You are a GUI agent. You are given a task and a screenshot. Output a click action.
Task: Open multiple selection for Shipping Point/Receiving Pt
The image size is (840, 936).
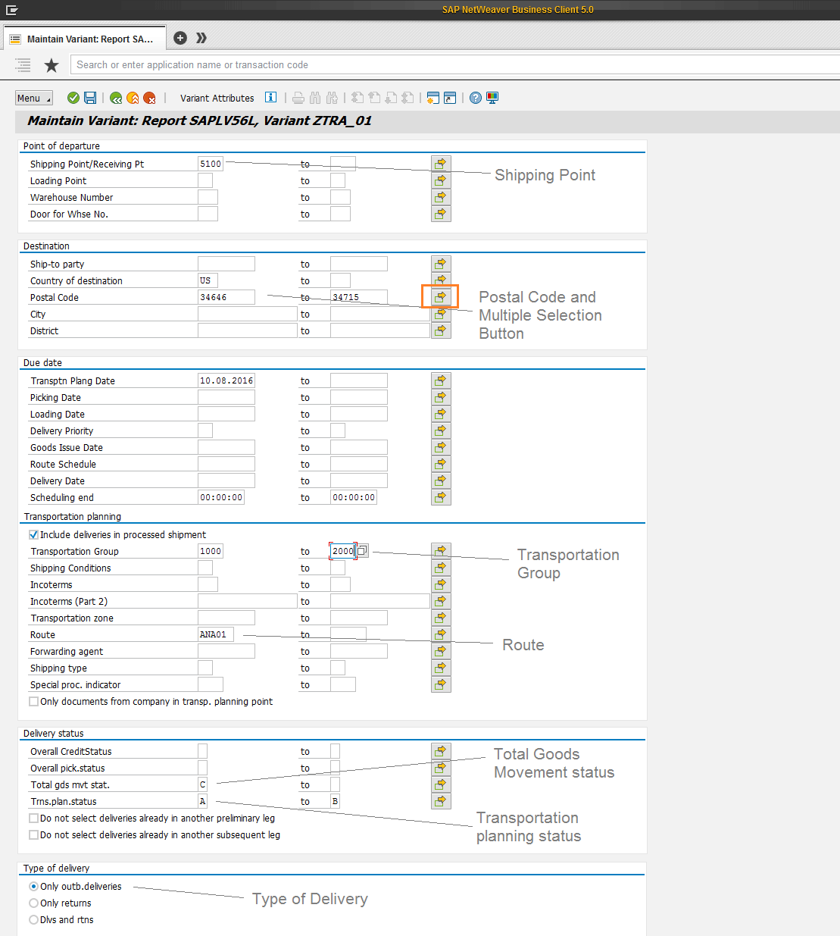(x=441, y=164)
